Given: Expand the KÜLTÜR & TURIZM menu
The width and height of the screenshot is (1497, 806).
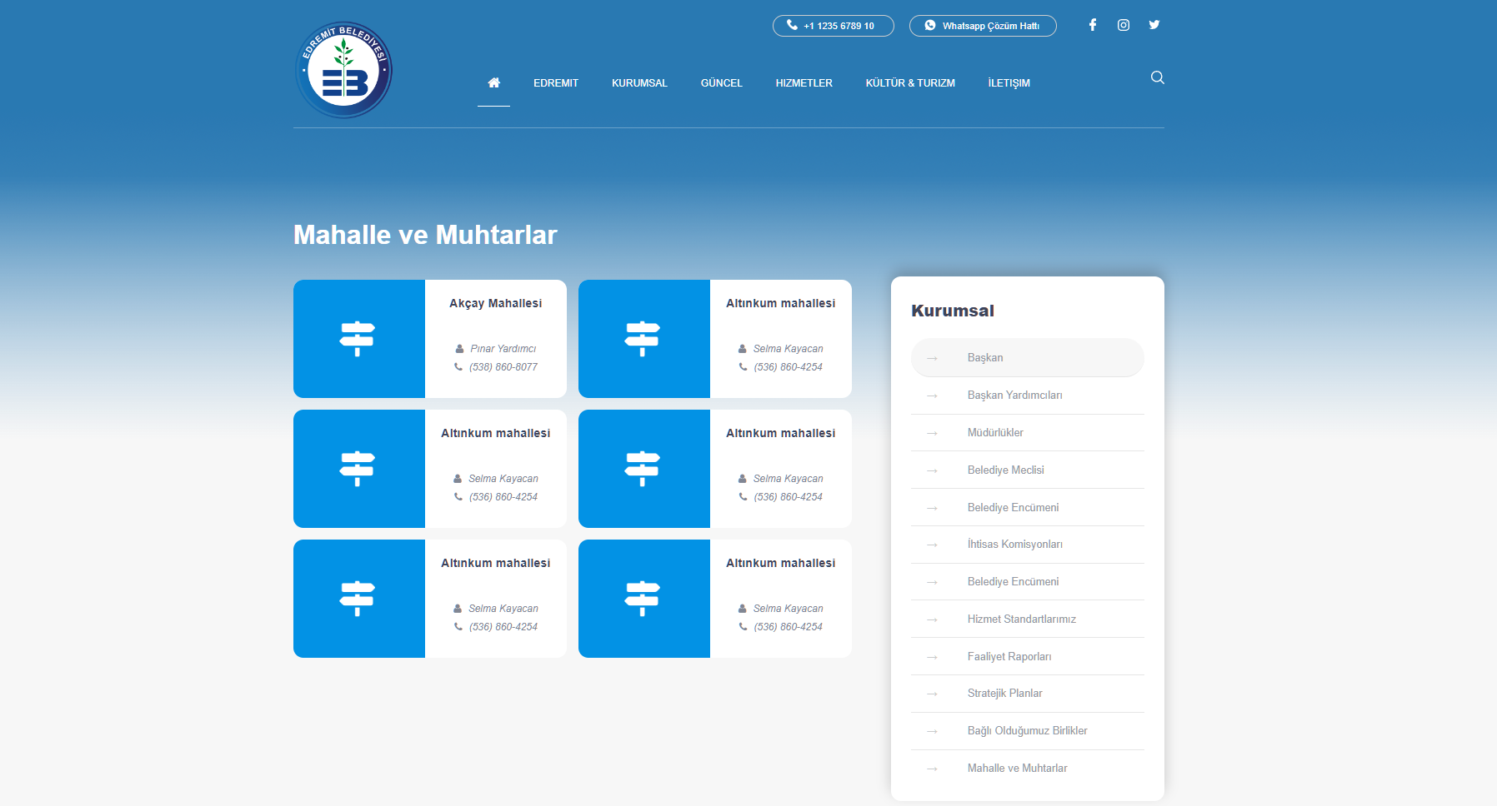Looking at the screenshot, I should 910,83.
